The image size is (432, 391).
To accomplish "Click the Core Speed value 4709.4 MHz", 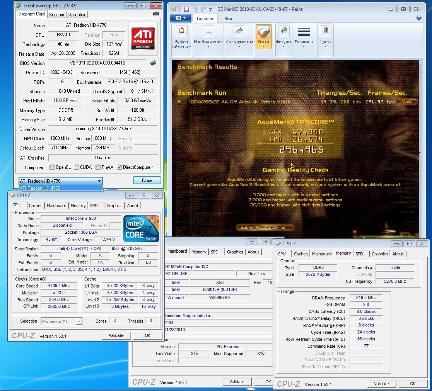I will point(59,286).
